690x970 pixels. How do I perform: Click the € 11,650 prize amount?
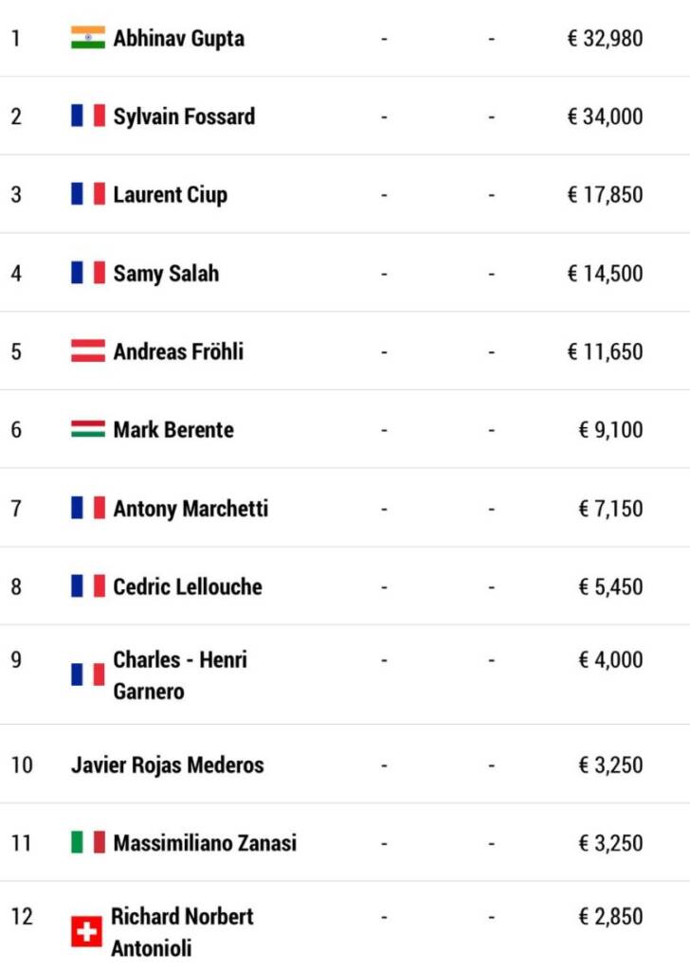click(x=606, y=351)
